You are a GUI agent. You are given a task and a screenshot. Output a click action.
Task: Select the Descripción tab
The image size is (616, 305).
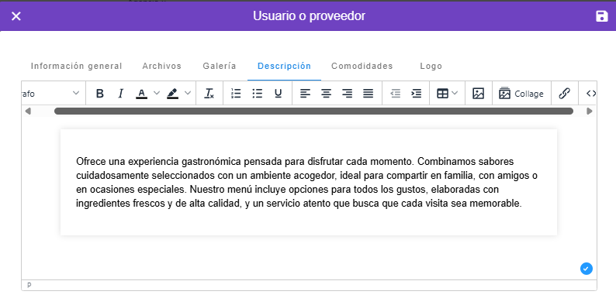tap(285, 67)
